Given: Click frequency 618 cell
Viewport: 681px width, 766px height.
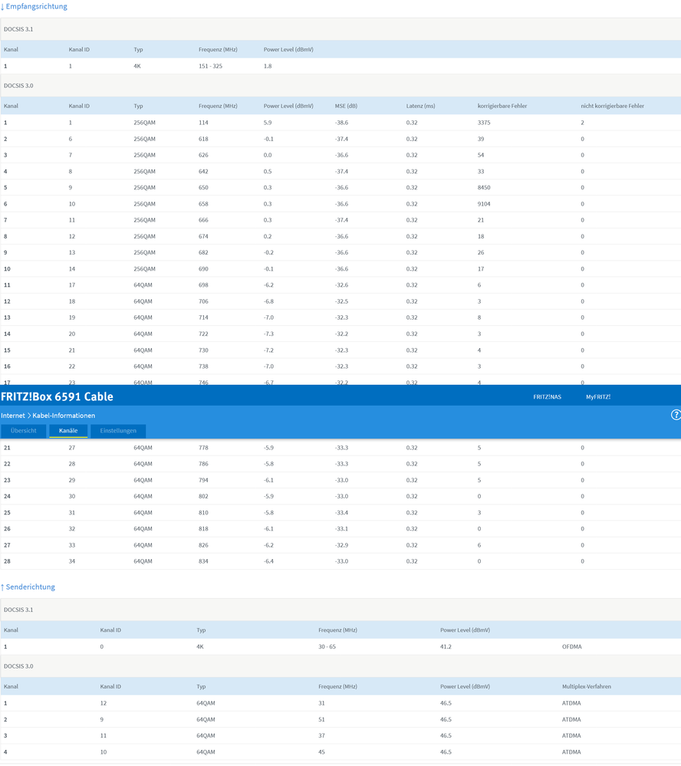Looking at the screenshot, I should [x=203, y=139].
